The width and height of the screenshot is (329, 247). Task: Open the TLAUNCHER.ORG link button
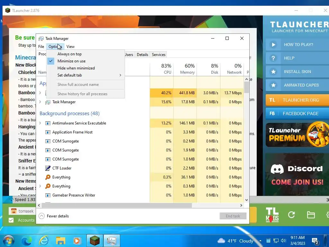coord(297,100)
